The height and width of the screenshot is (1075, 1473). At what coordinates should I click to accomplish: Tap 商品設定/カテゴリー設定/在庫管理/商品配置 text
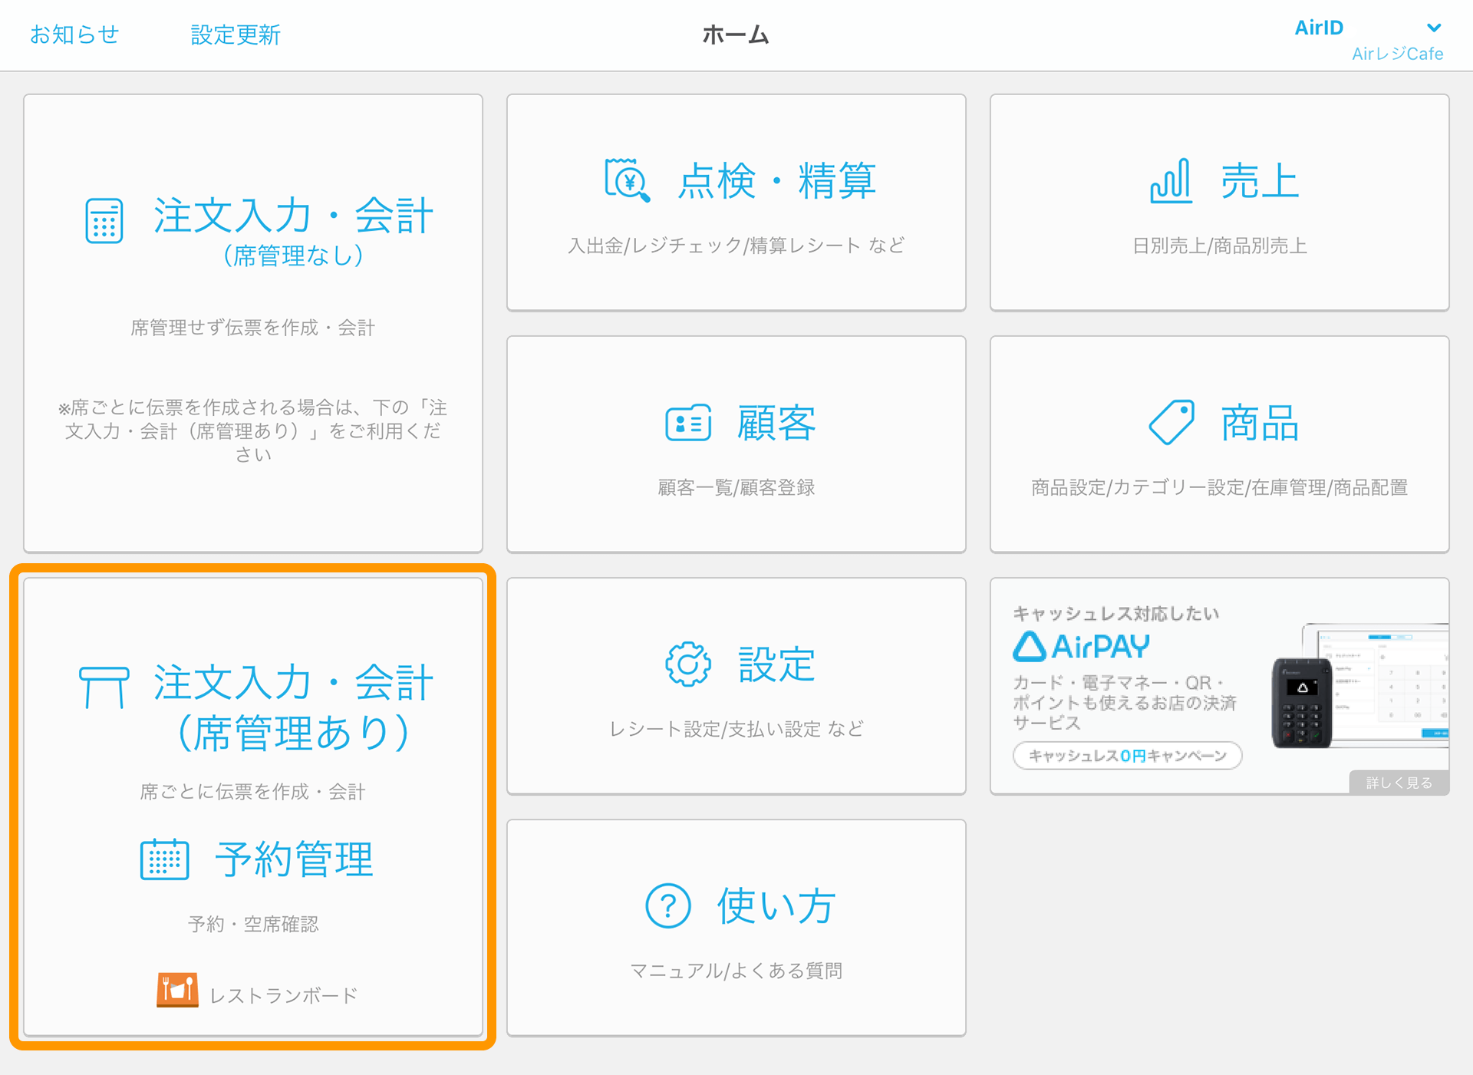[1220, 487]
